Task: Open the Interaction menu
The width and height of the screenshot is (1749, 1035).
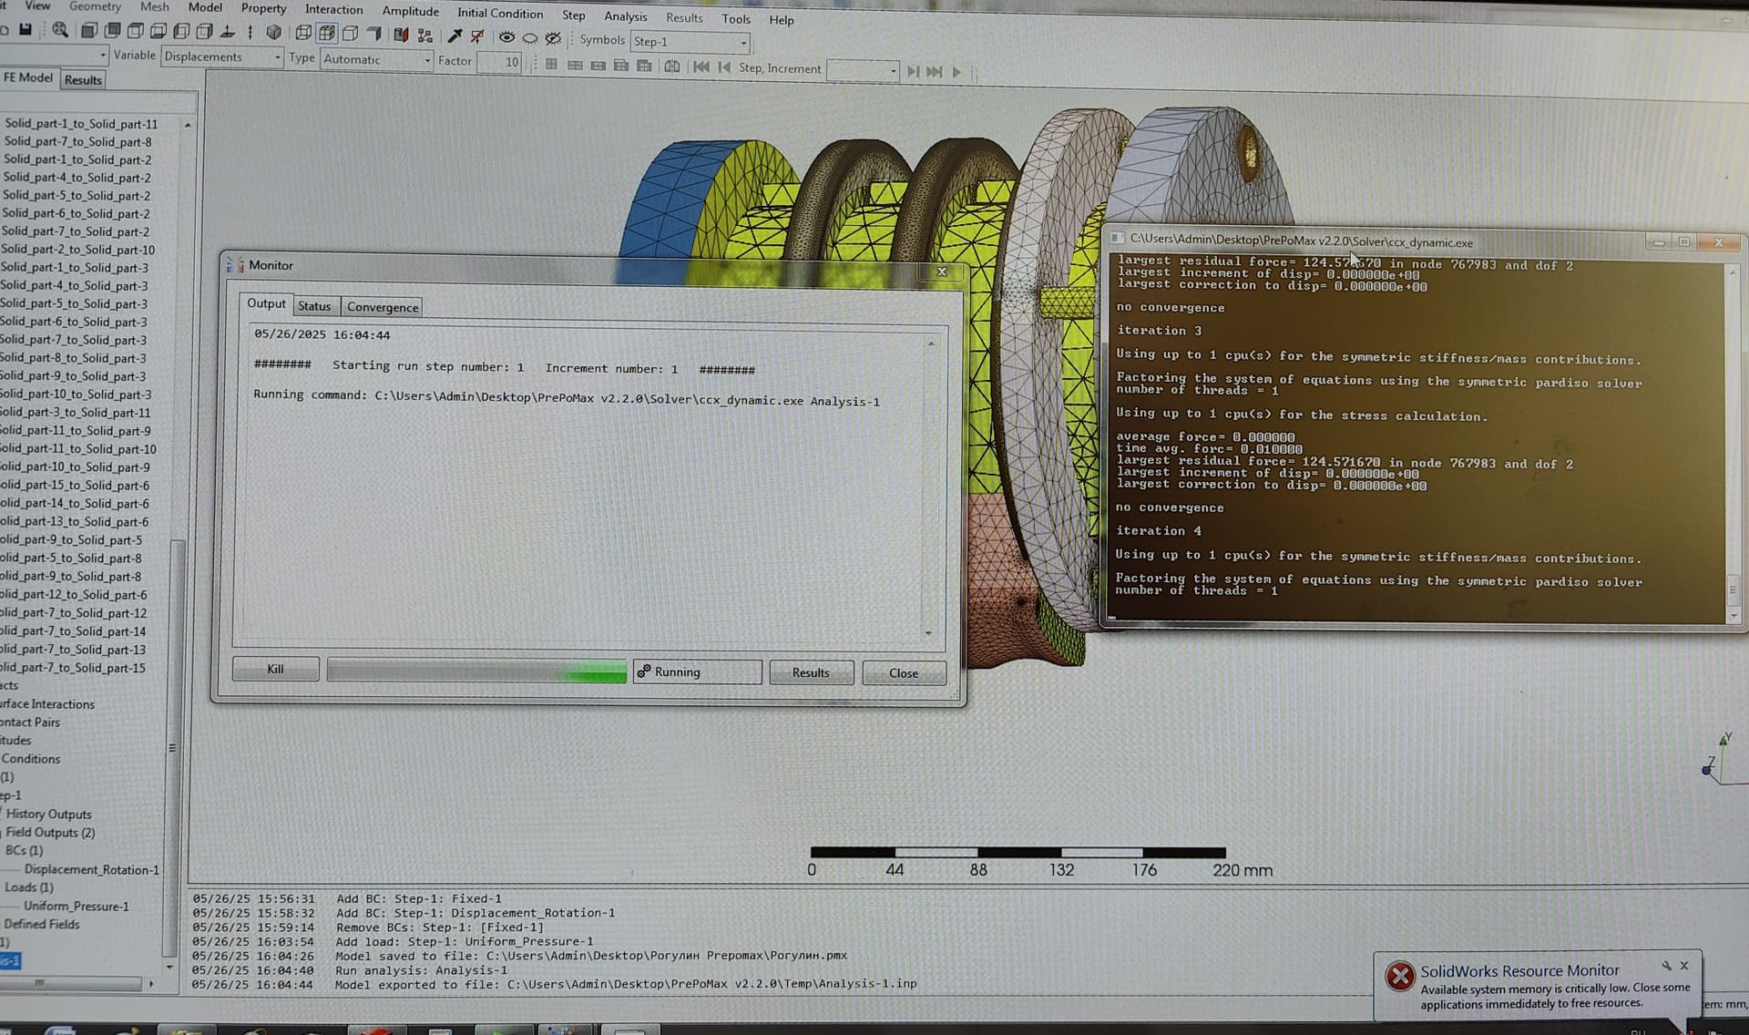Action: coord(333,9)
